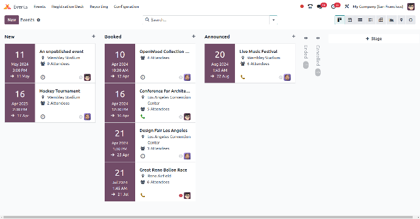
Task: Click the Cancelled column record count pill
Action: tap(318, 72)
